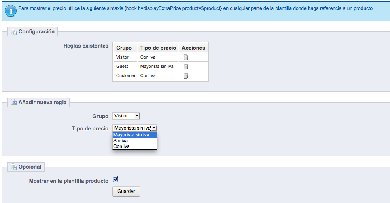Click the Mostrar en la plantilla producto label
Viewport: 390px width, 203px height.
[69, 181]
